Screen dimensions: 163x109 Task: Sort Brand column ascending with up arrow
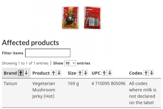[x=21, y=73]
